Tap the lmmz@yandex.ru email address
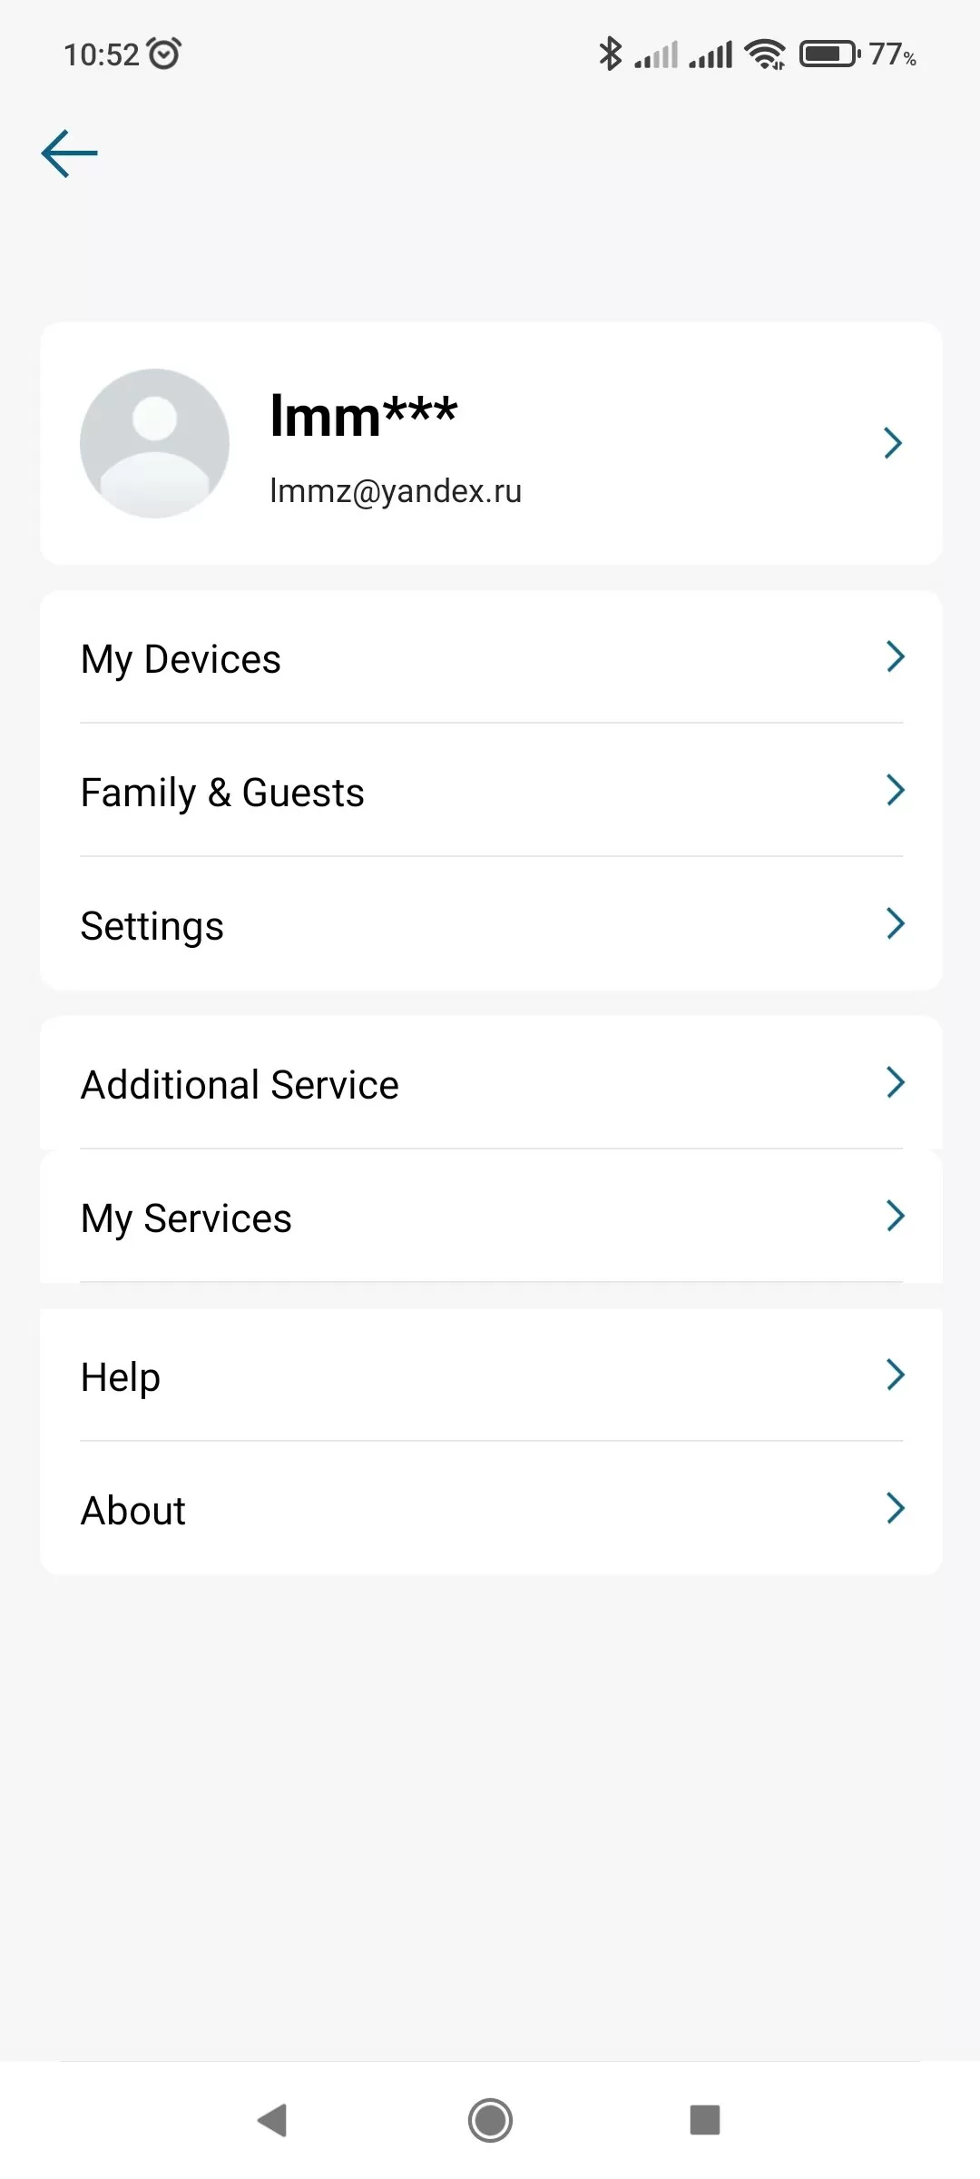Screen dimensions: 980x2179 click(x=396, y=491)
